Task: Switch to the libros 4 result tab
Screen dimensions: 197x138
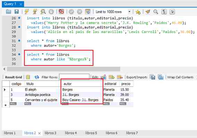Action: 71,133
